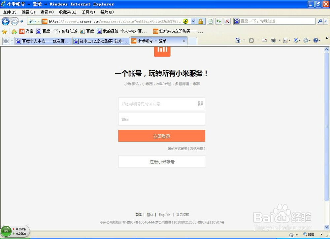
Task: Click the add-to-favorites star icon
Action: [x=14, y=31]
